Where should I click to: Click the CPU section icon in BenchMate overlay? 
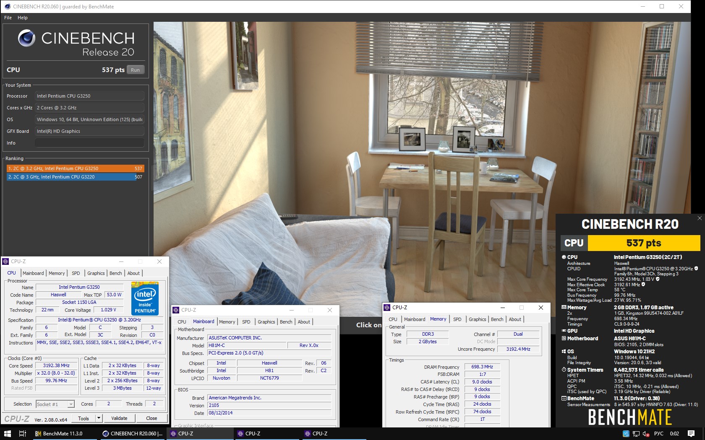(x=564, y=257)
